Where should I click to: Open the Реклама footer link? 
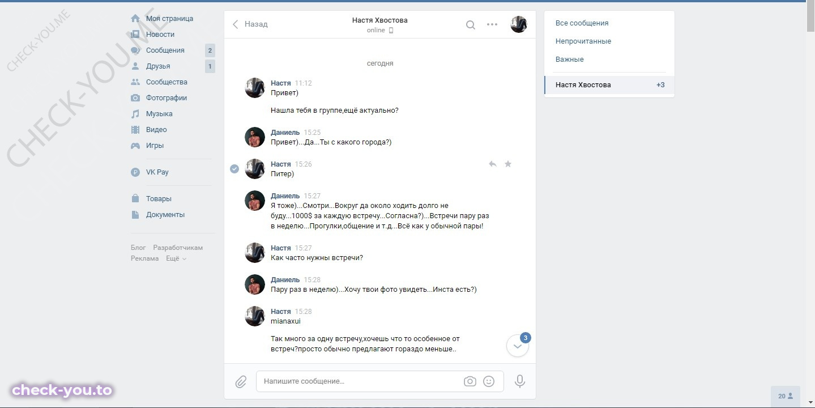tap(145, 258)
